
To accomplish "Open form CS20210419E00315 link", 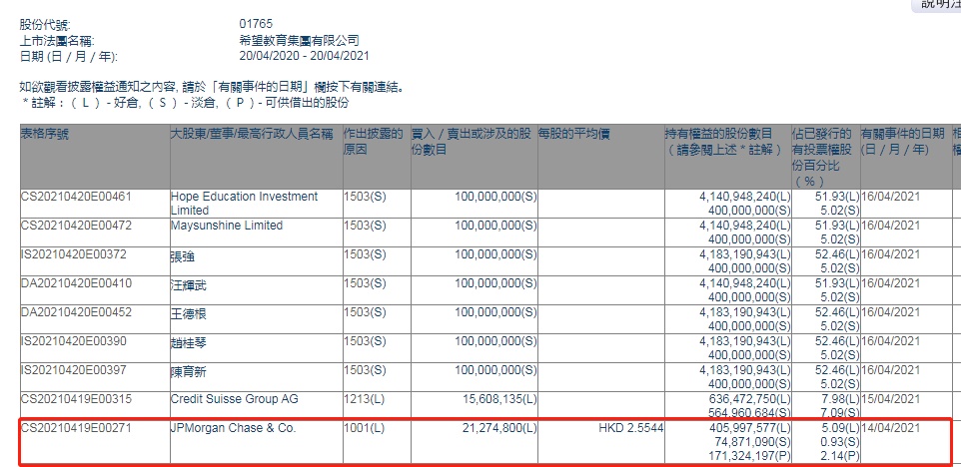I will point(76,399).
